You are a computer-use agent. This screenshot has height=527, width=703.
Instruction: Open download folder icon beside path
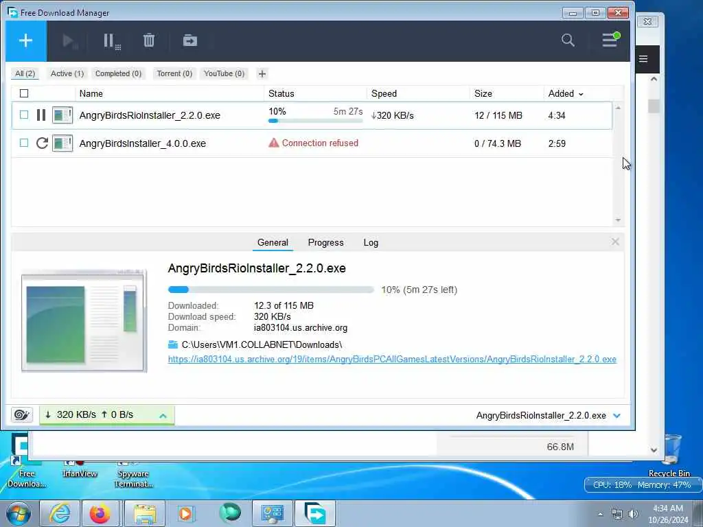tap(172, 344)
